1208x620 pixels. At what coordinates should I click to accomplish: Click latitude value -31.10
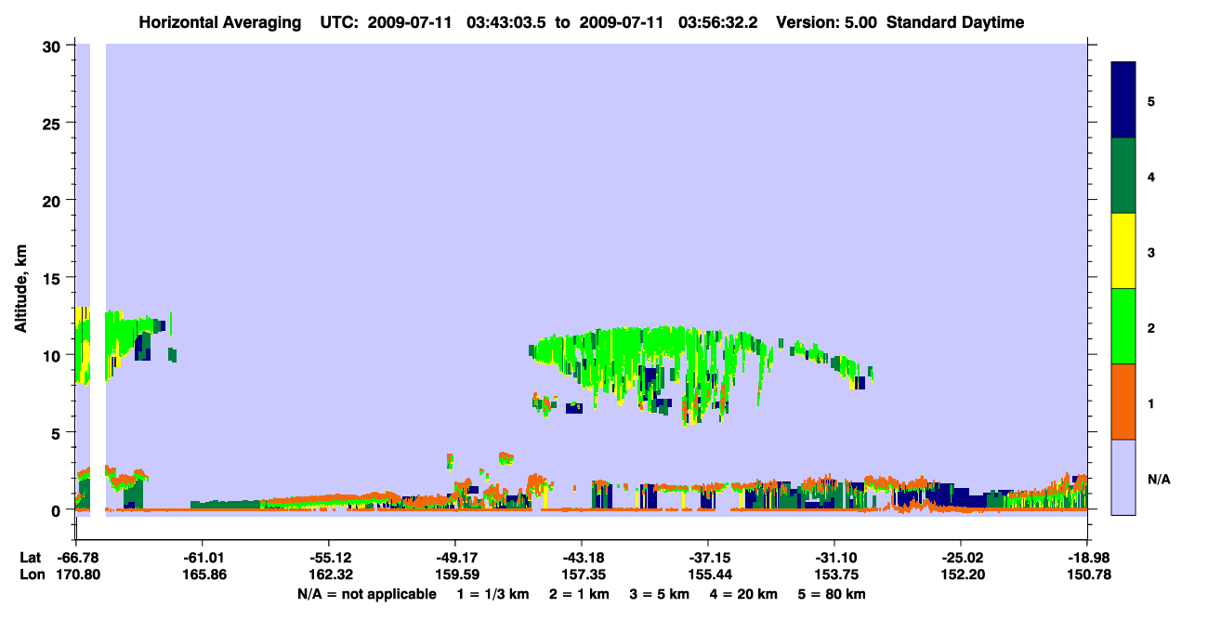tap(834, 557)
